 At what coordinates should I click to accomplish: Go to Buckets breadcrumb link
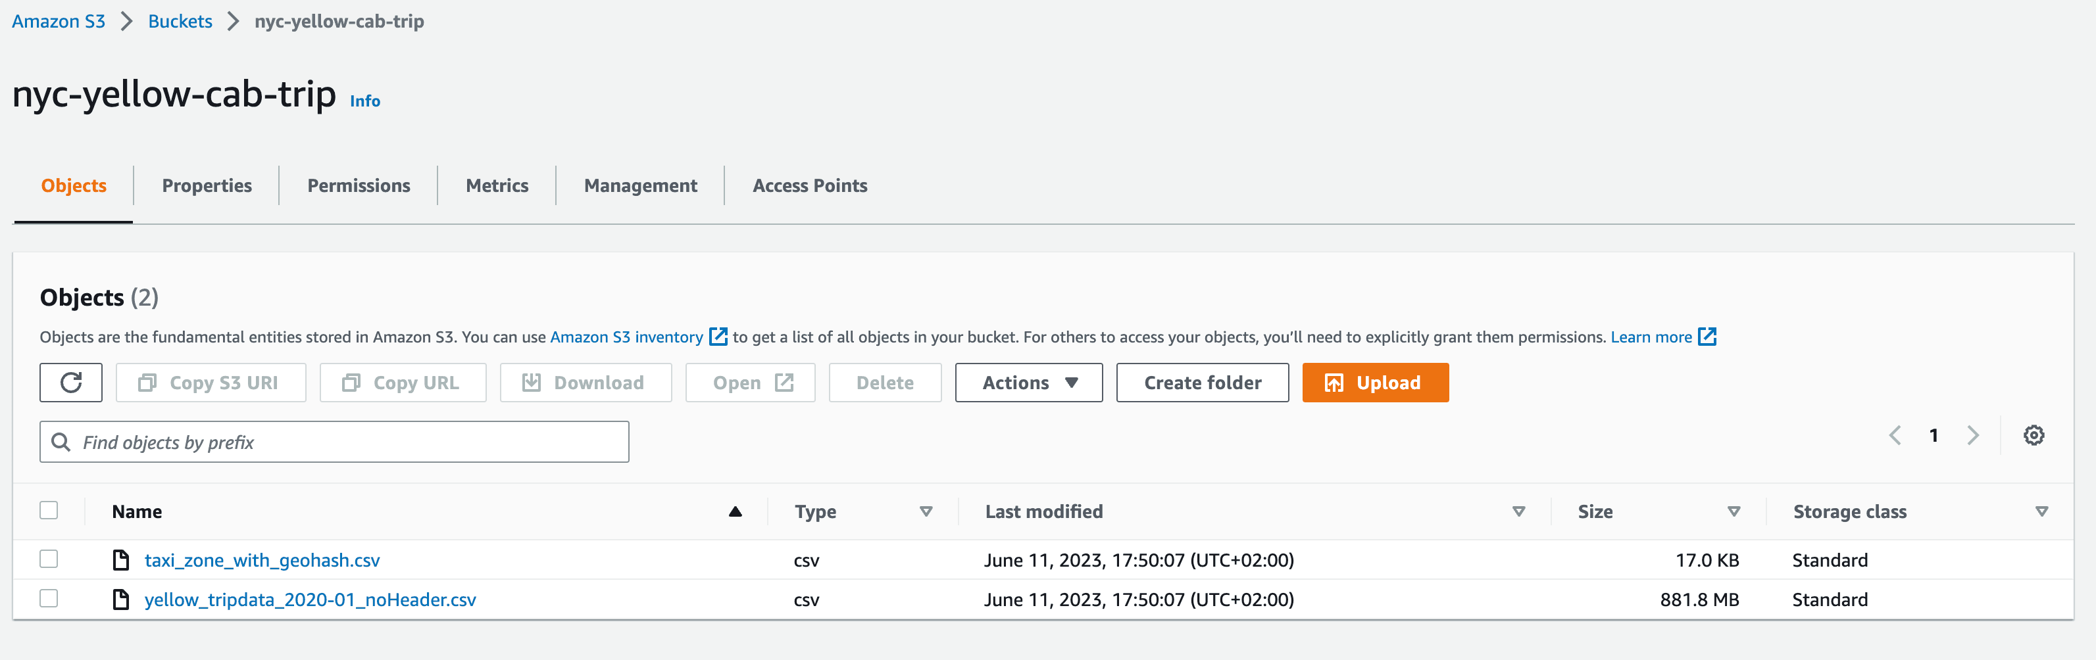[180, 21]
